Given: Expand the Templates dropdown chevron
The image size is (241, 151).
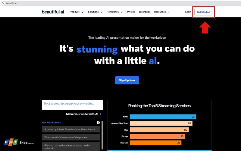Looking at the screenshot, I should point(122,12).
